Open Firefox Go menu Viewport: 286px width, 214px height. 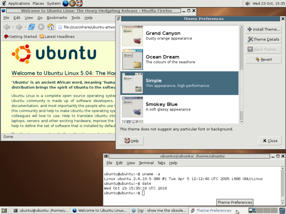pyautogui.click(x=40, y=18)
